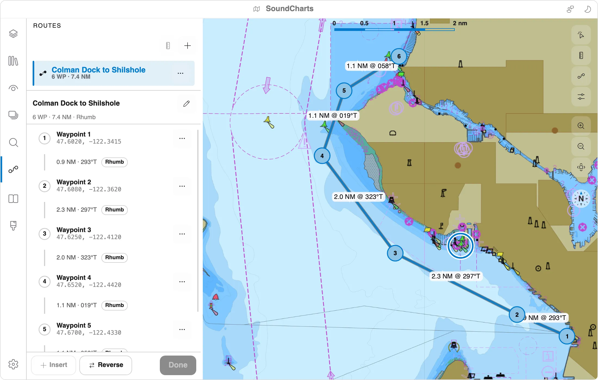Screen dimensions: 598x380
Task: Toggle night mode moon icon
Action: click(587, 9)
